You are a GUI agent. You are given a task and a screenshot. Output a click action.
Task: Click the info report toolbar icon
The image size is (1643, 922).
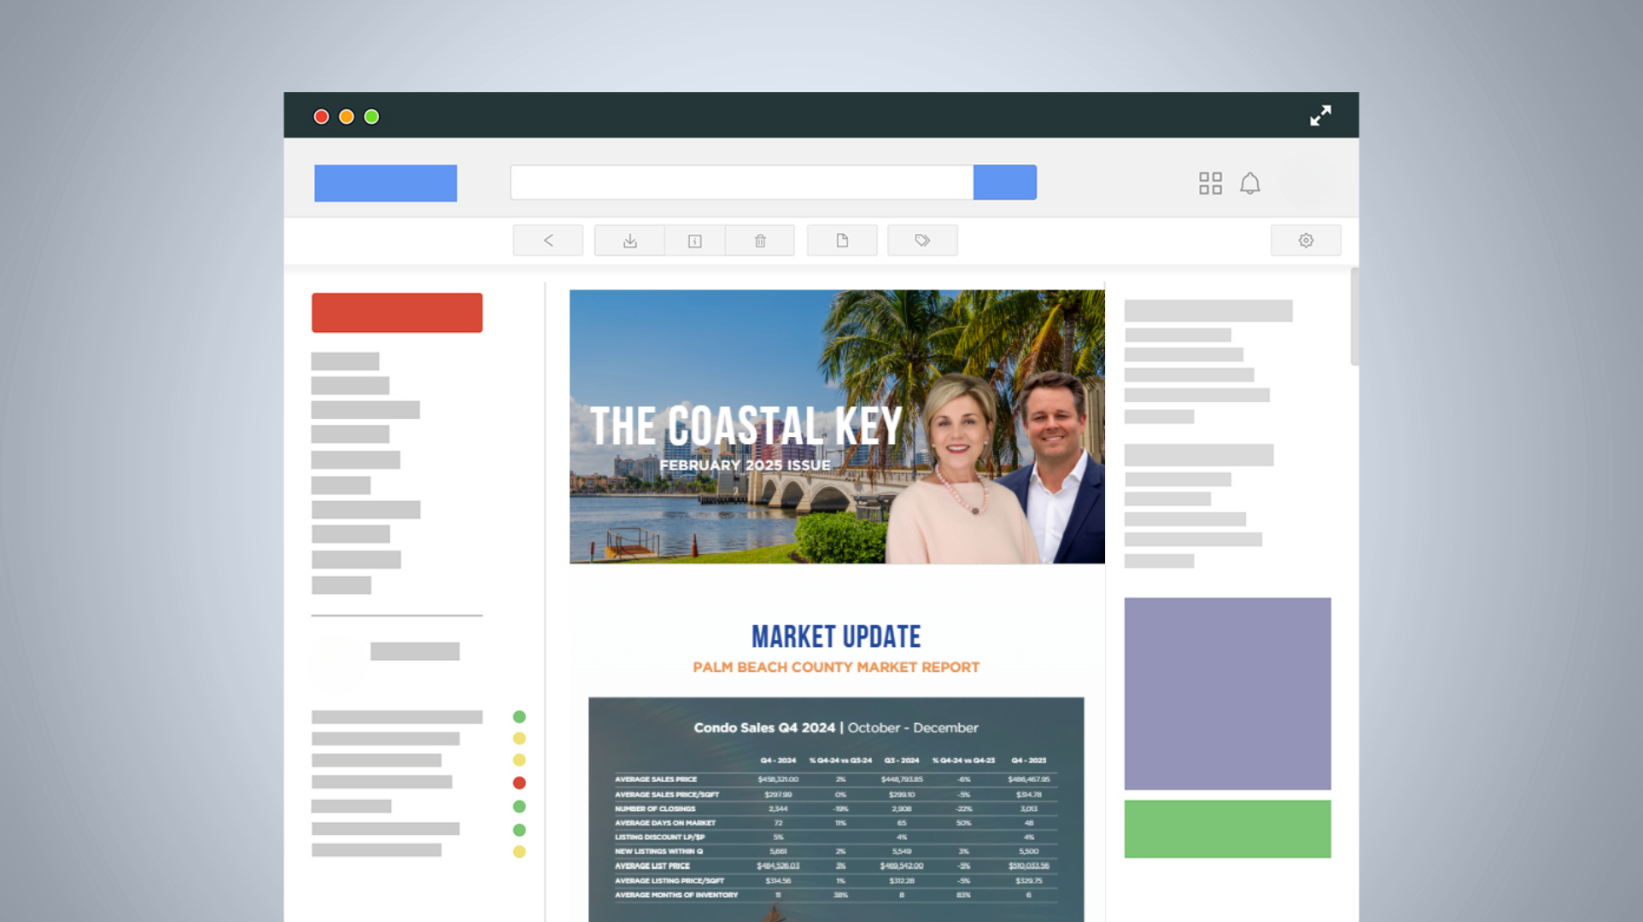695,241
